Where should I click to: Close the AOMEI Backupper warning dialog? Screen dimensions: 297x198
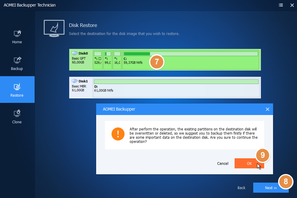[x=267, y=109]
